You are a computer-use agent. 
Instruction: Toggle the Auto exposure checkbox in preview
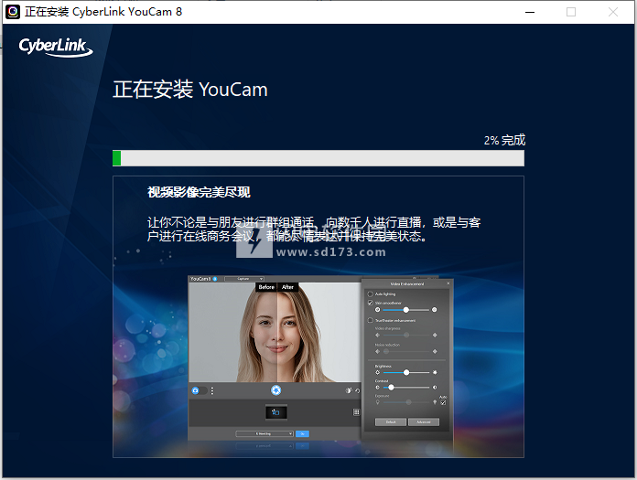tap(443, 402)
